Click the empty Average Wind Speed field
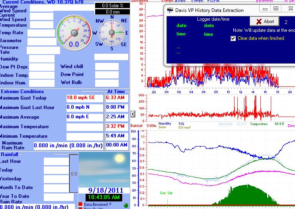The image size is (295, 209). [62, 8]
